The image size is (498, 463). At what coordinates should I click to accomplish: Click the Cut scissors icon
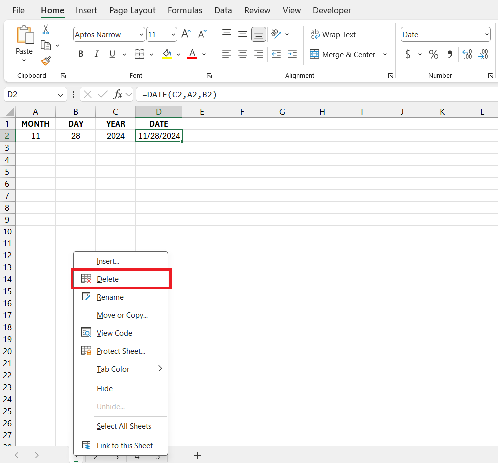point(46,30)
